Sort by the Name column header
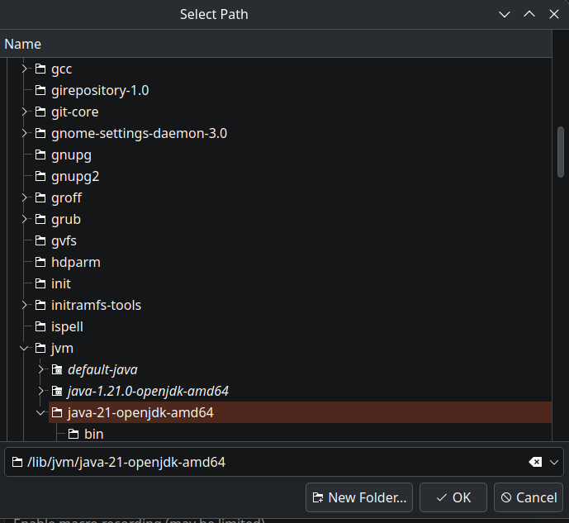The image size is (569, 523). (x=23, y=44)
